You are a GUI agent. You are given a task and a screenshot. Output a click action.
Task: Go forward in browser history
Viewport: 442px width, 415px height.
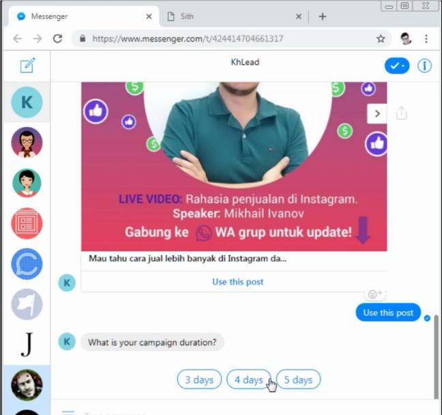[38, 38]
